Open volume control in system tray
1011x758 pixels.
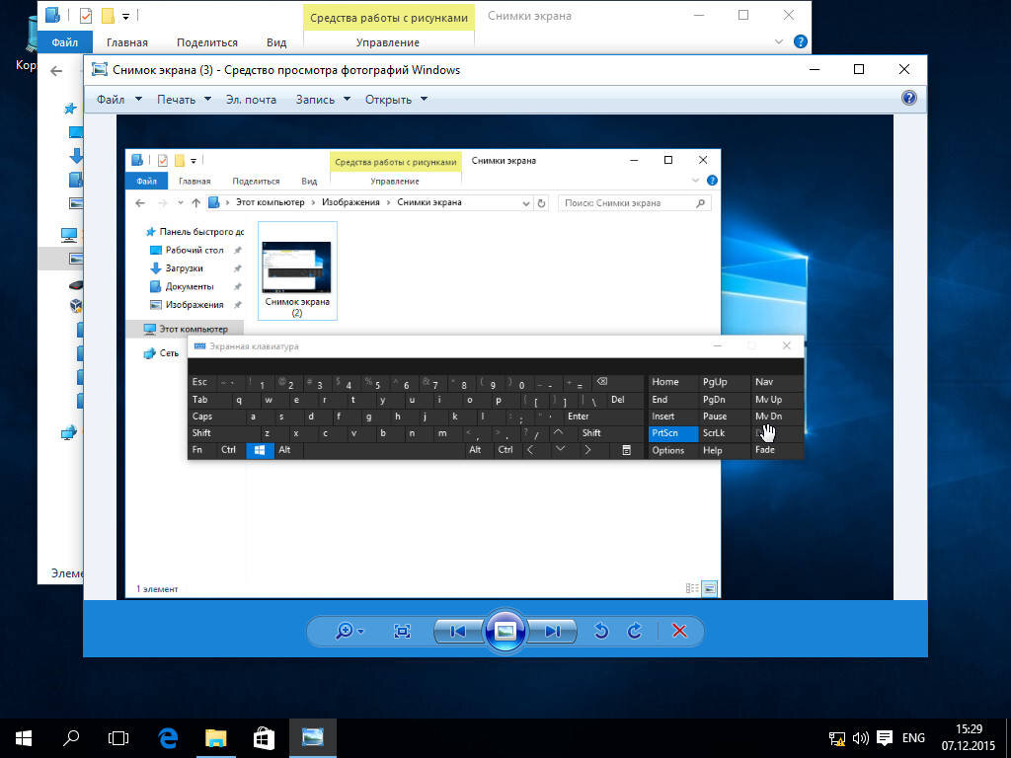point(860,738)
